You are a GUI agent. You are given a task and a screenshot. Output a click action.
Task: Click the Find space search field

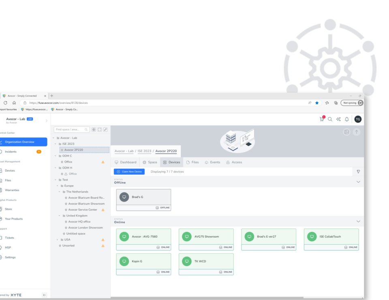click(x=69, y=129)
